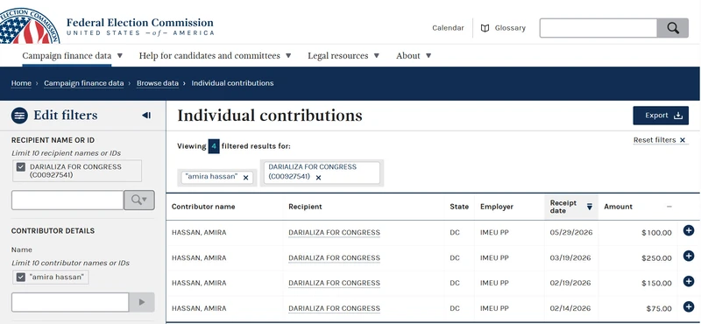Click the Federal Election Commission title

point(140,23)
